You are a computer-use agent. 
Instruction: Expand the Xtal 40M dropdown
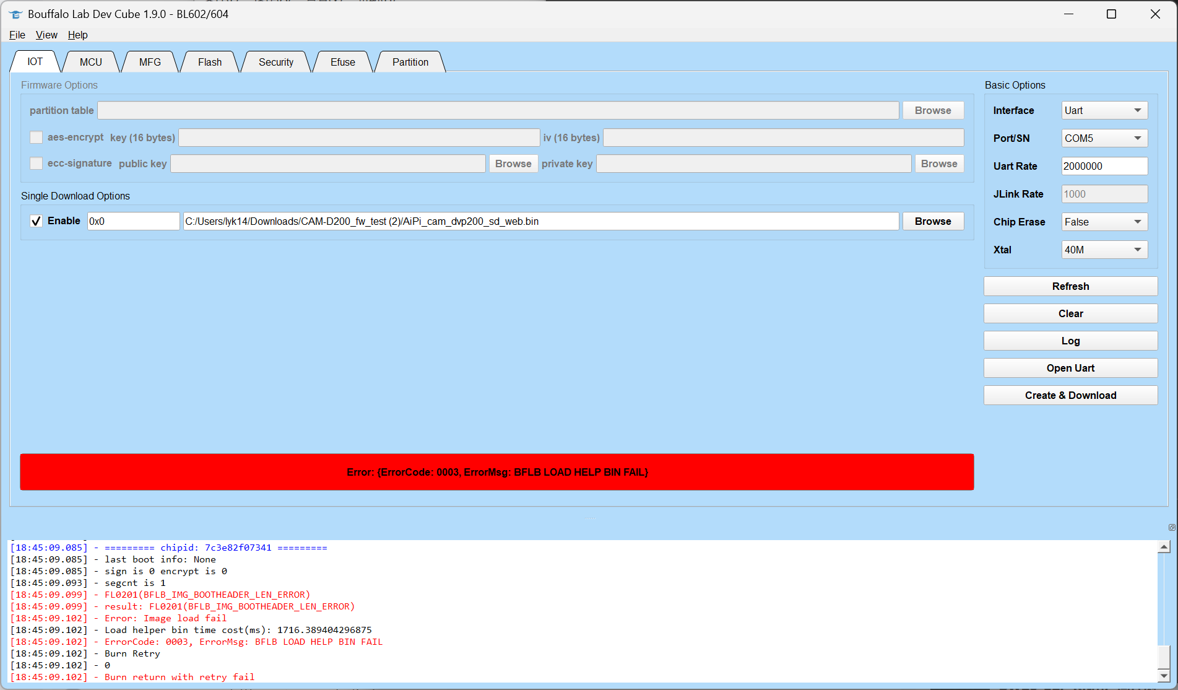coord(1104,250)
